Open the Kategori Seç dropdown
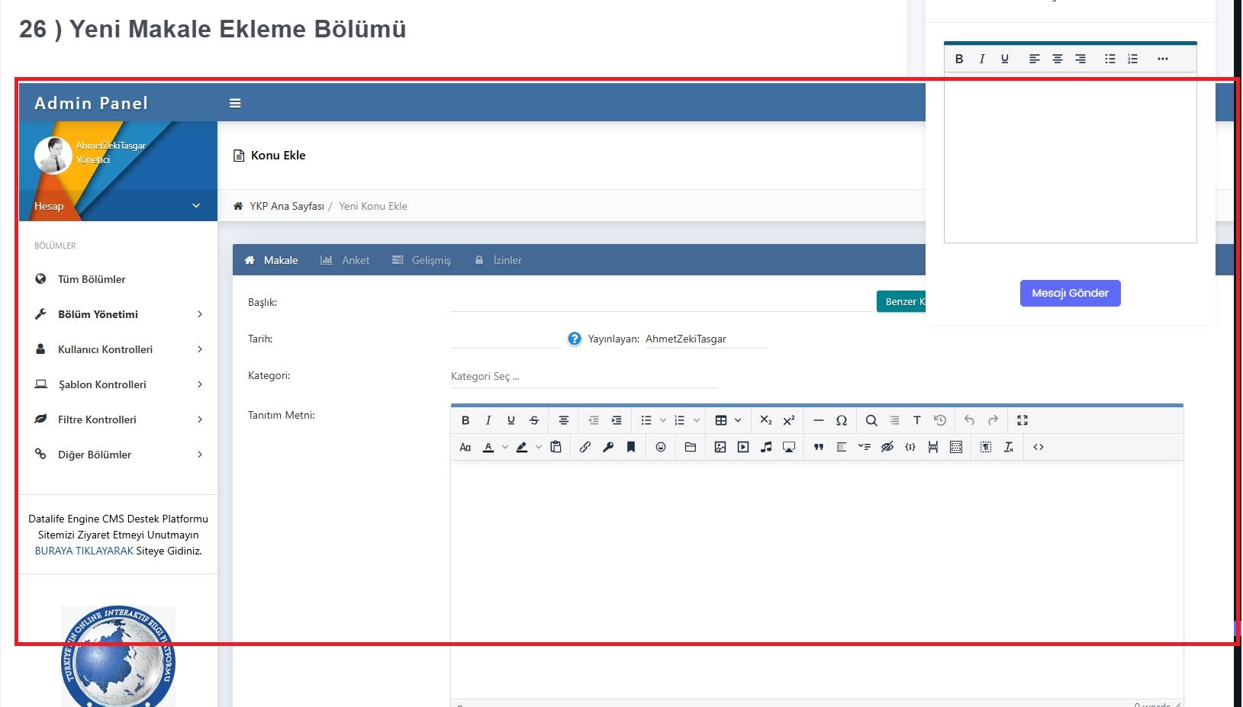Viewport: 1243px width, 707px height. (584, 376)
